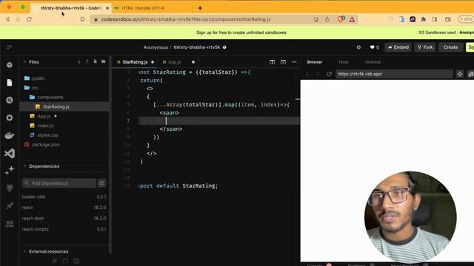The width and height of the screenshot is (474, 266).
Task: Open the browser extensions puzzle icon
Action: point(423,19)
